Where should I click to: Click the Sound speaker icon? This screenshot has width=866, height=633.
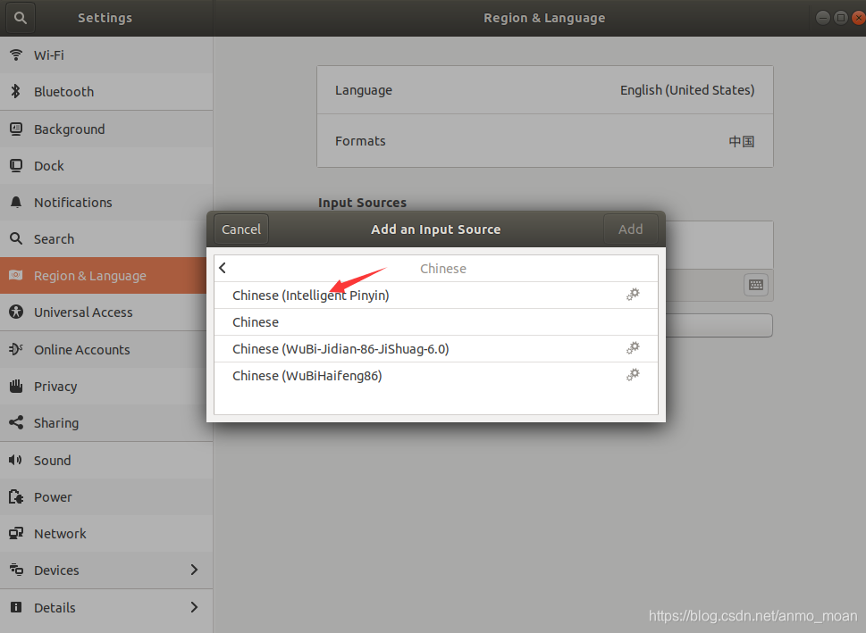pyautogui.click(x=16, y=460)
